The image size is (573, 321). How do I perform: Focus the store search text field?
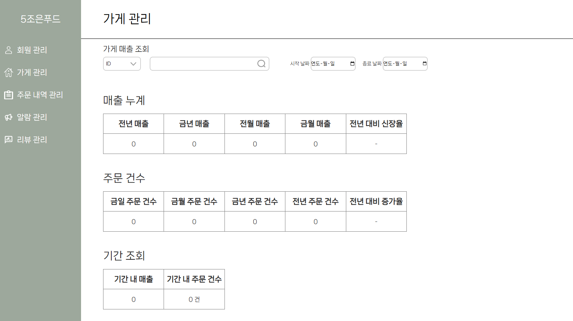coord(210,64)
